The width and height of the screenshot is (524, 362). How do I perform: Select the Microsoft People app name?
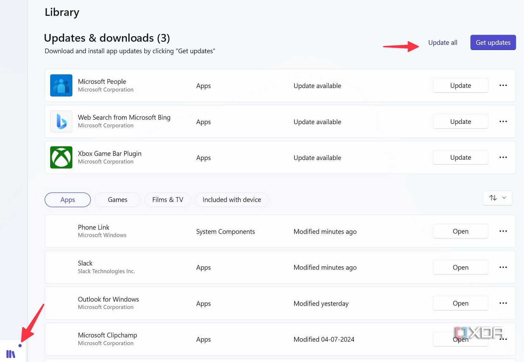click(x=102, y=81)
